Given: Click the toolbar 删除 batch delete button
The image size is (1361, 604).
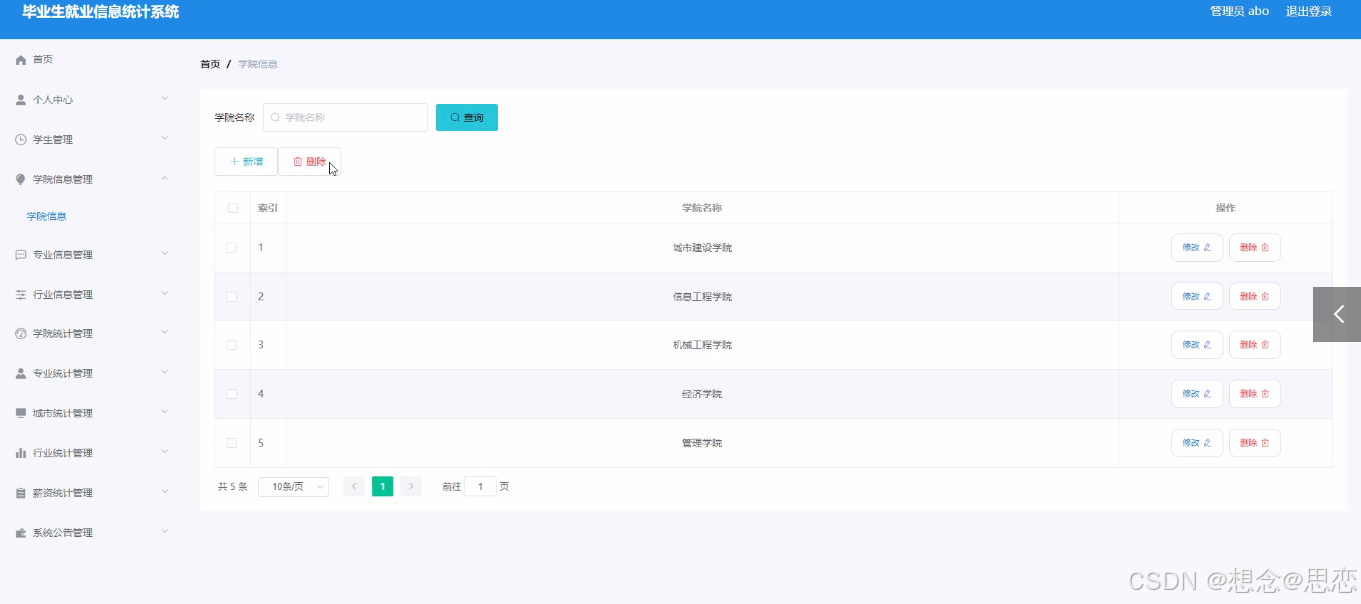Looking at the screenshot, I should (309, 161).
